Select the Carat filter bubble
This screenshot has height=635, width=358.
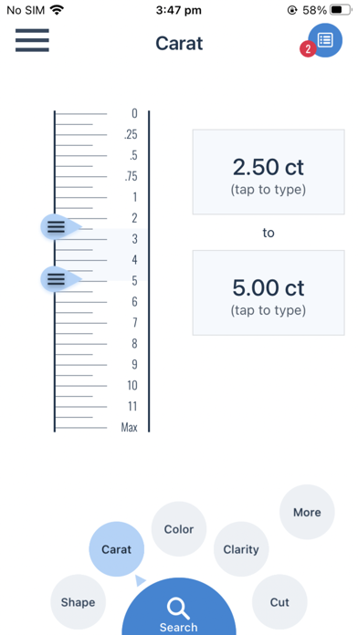(x=116, y=549)
